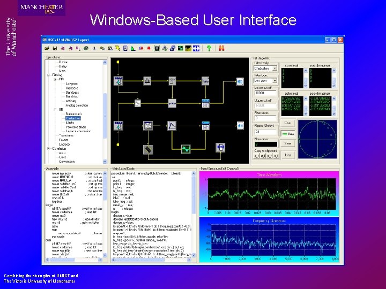Open the Filter type dropdown
The image size is (386, 289).
point(275,81)
